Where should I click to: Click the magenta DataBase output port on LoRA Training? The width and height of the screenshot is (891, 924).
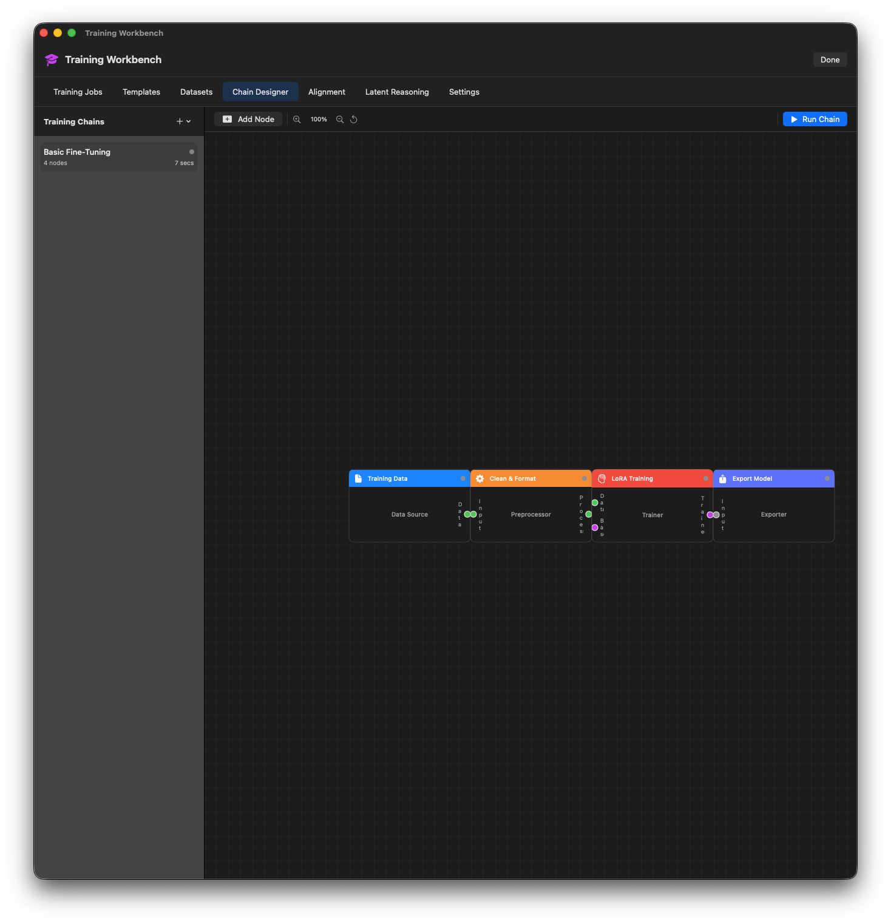point(594,528)
